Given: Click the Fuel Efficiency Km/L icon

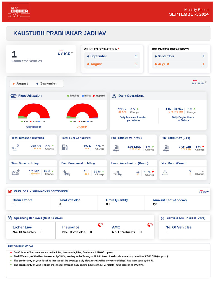Looking at the screenshot, I should click(116, 148).
